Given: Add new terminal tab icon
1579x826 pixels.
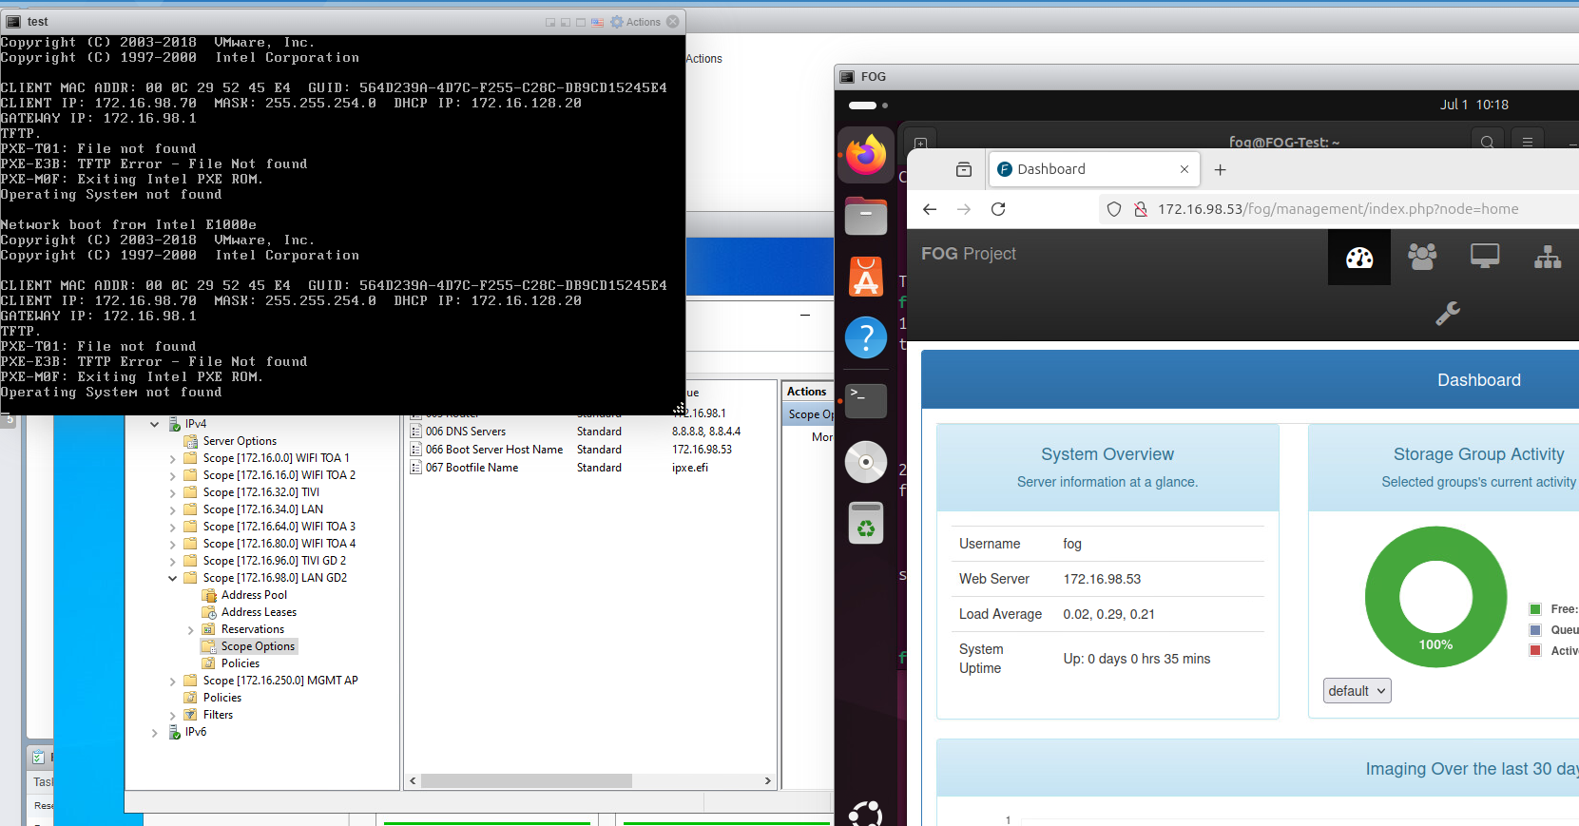Looking at the screenshot, I should point(920,143).
